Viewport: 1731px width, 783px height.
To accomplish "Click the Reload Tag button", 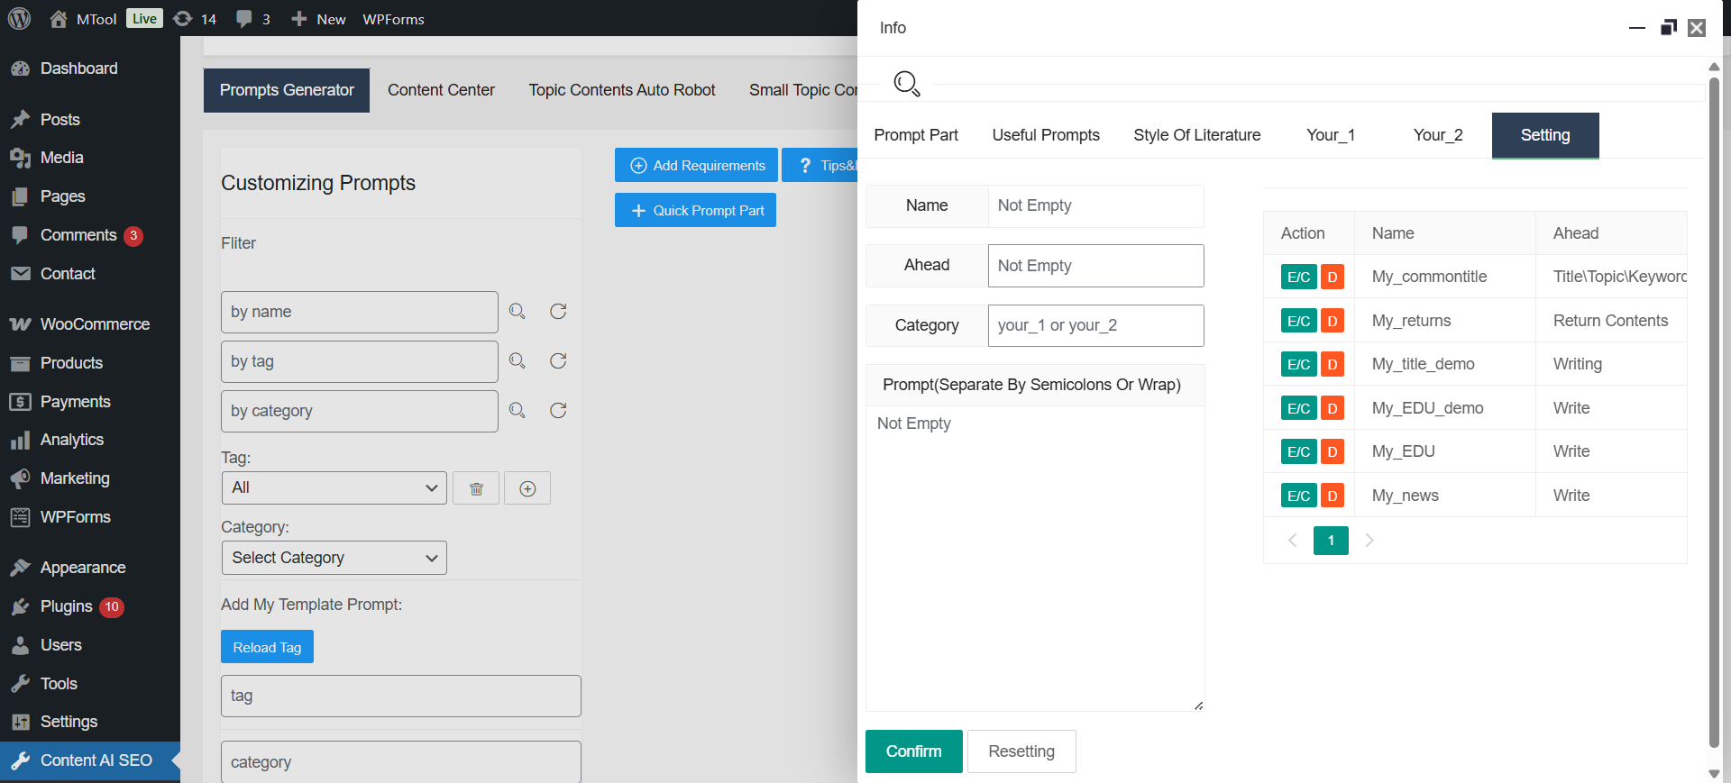I will point(267,647).
